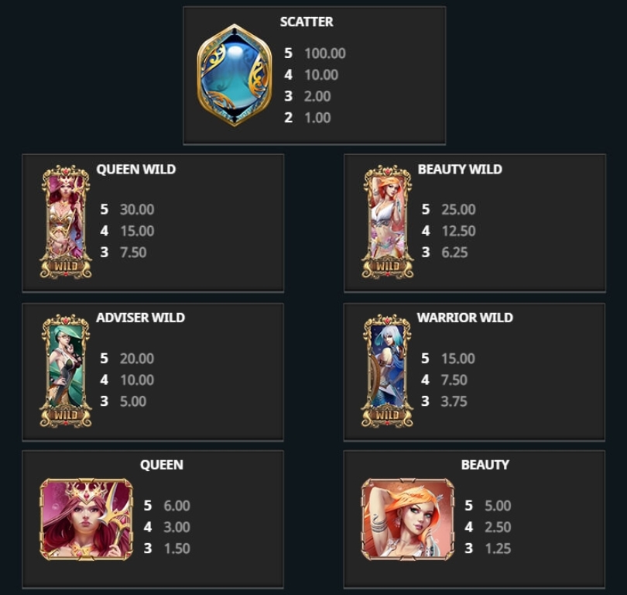Click the QUEEN WILD title
The height and width of the screenshot is (595, 627).
(136, 169)
